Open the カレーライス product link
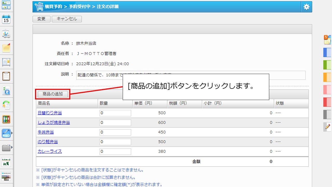The width and height of the screenshot is (332, 187). click(50, 151)
